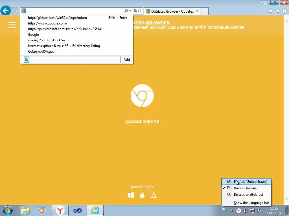Refresh the page with the reload icon
289x216 pixels.
140,11
